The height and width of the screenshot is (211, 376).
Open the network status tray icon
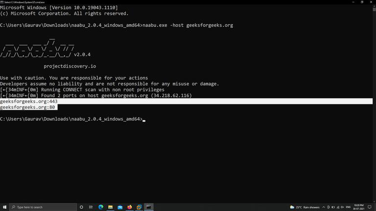point(338,207)
